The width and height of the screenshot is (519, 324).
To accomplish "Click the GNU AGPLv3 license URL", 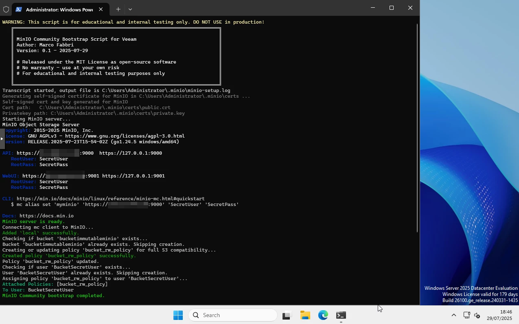I will pos(125,136).
